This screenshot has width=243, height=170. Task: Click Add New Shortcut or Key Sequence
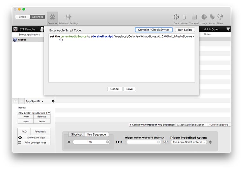tap(152, 125)
